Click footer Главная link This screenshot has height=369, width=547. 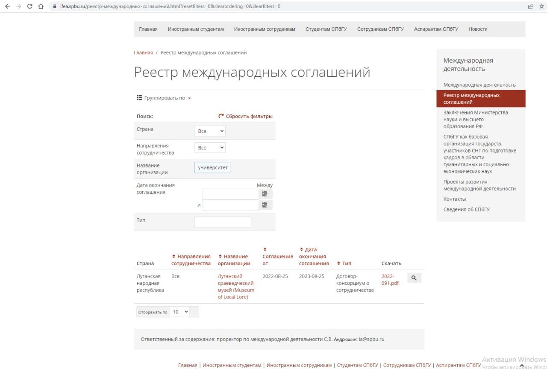point(188,365)
